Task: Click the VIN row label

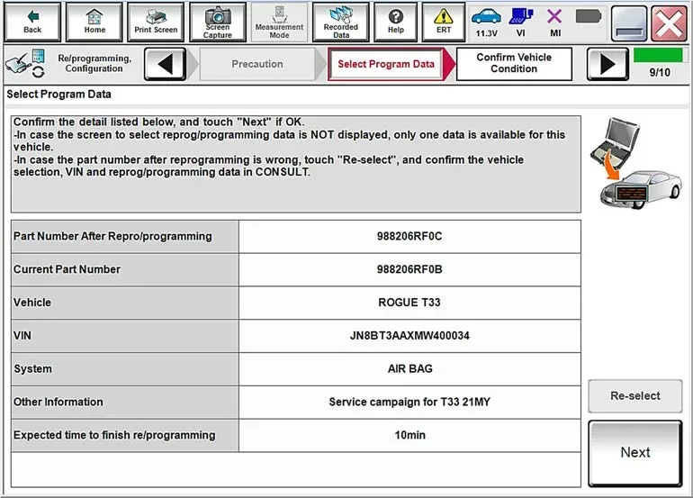Action: click(22, 336)
